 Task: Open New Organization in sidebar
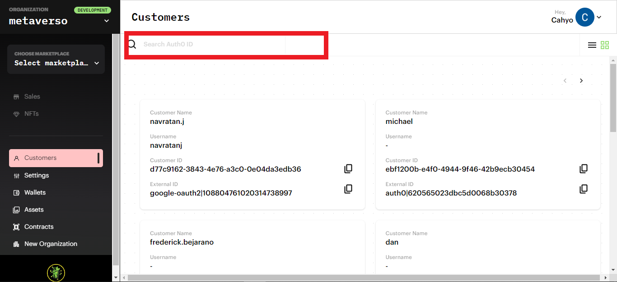click(51, 244)
